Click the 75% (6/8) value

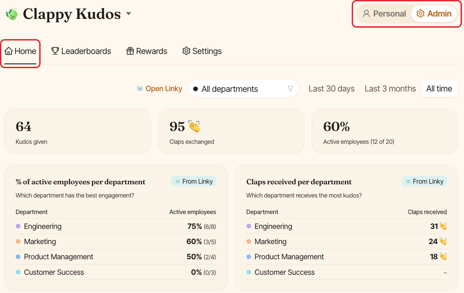point(201,227)
